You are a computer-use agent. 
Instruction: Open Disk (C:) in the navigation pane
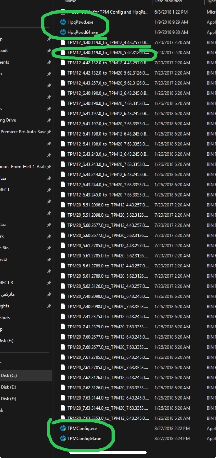9,375
